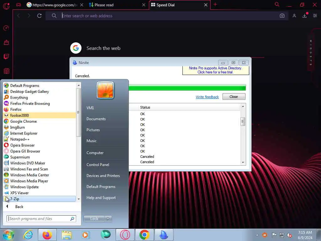This screenshot has height=241, width=321.
Task: Open Documents from Start menu right pane
Action: [96, 119]
